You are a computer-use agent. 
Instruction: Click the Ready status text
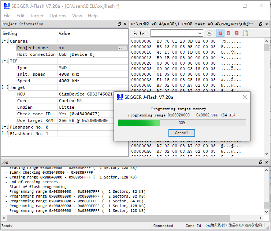[x=7, y=225]
